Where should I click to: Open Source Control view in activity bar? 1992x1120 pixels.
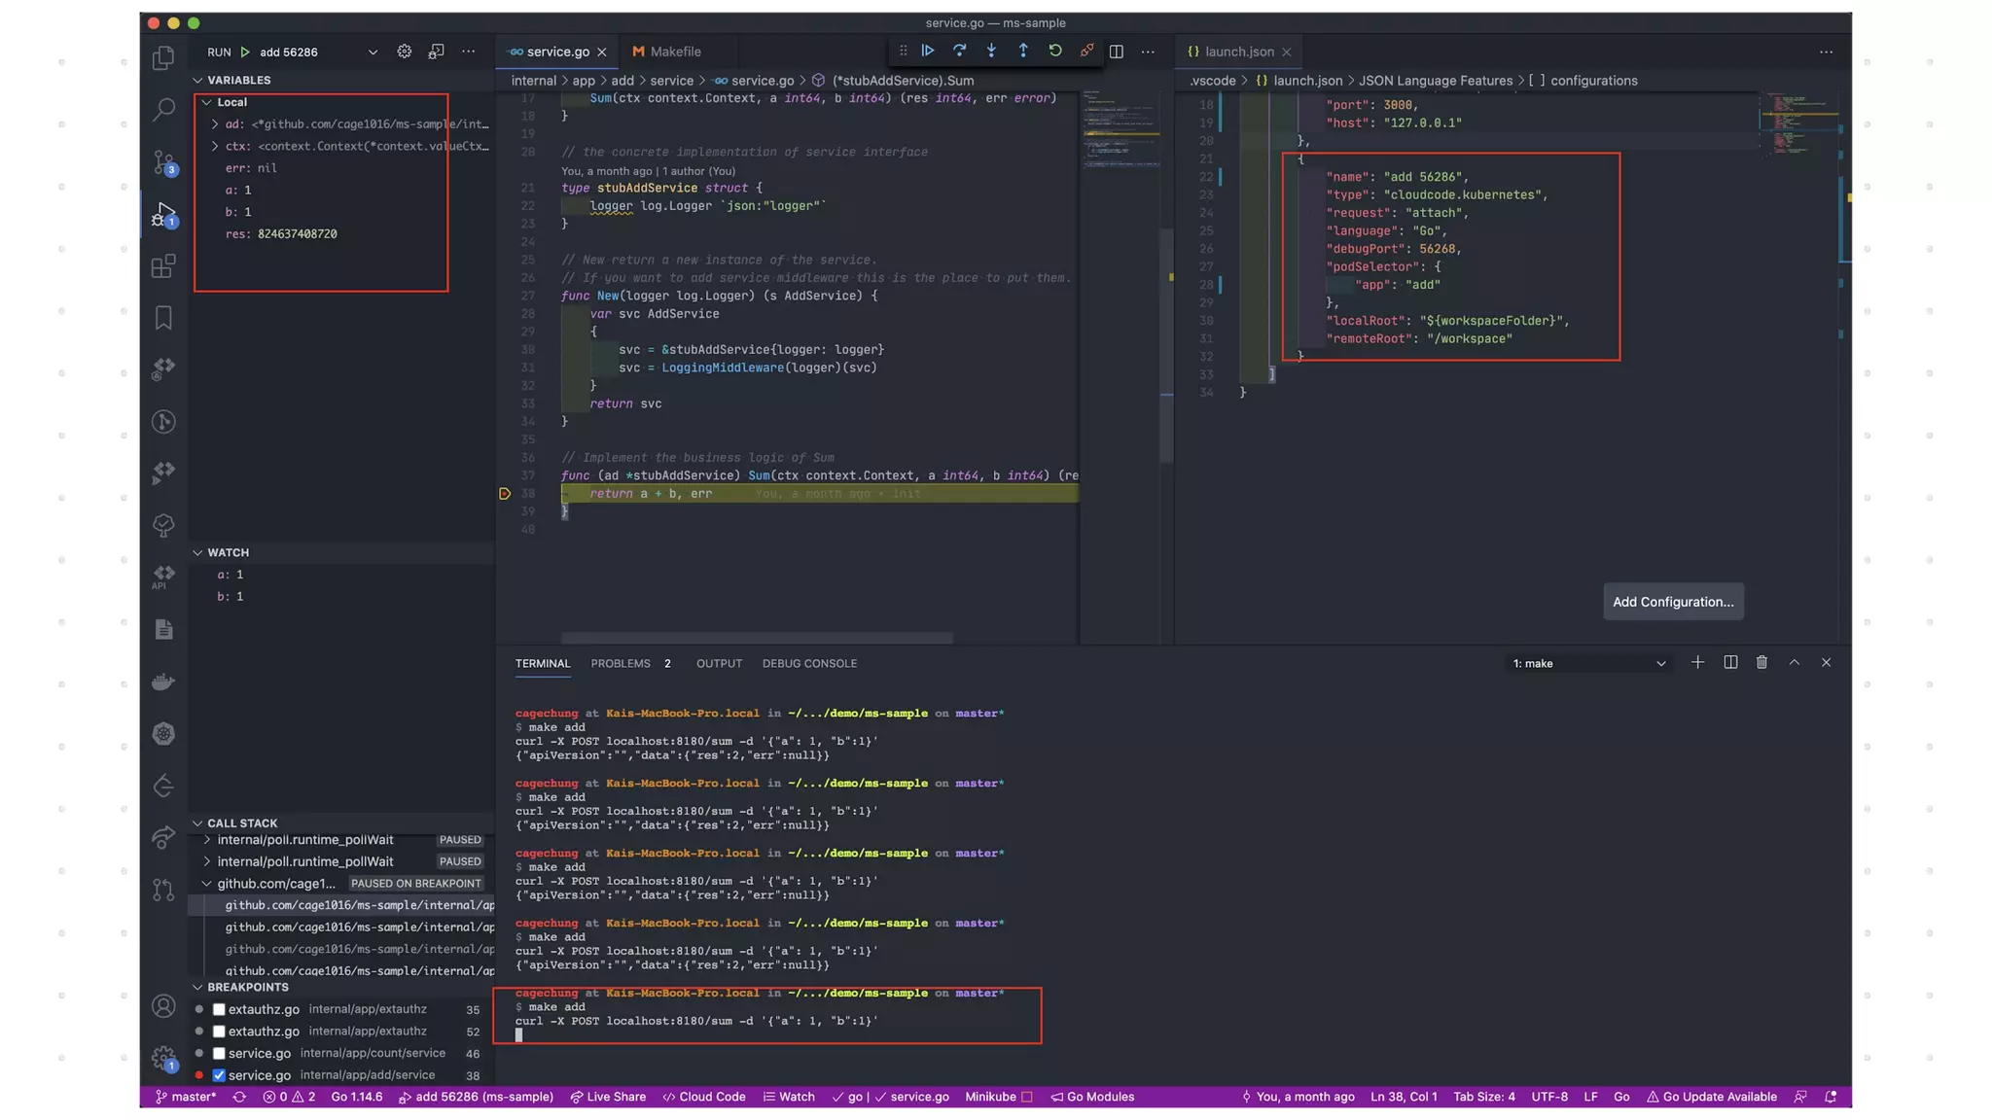pos(163,161)
